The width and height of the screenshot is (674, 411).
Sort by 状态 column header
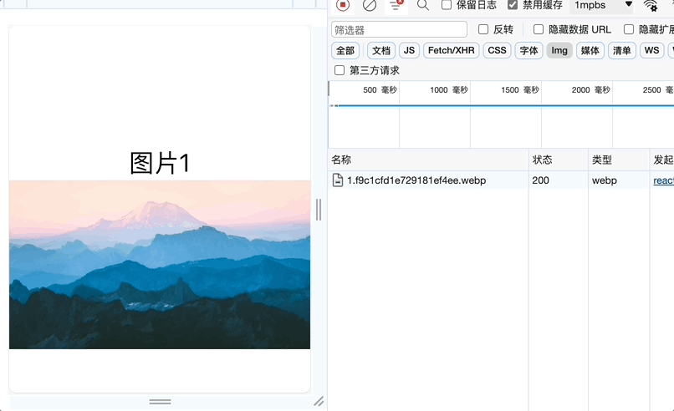click(x=558, y=160)
